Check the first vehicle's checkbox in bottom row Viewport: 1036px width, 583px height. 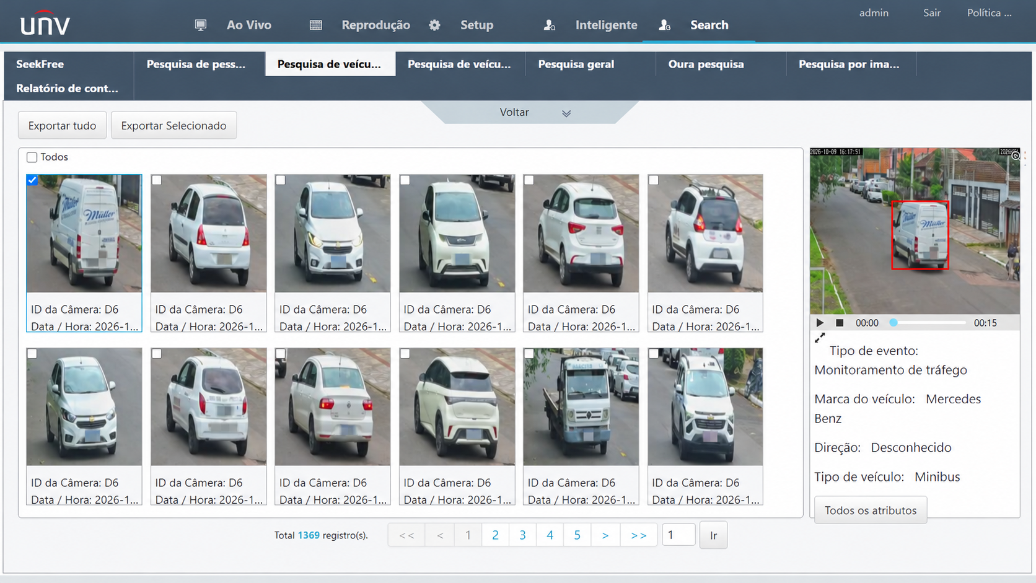[32, 353]
